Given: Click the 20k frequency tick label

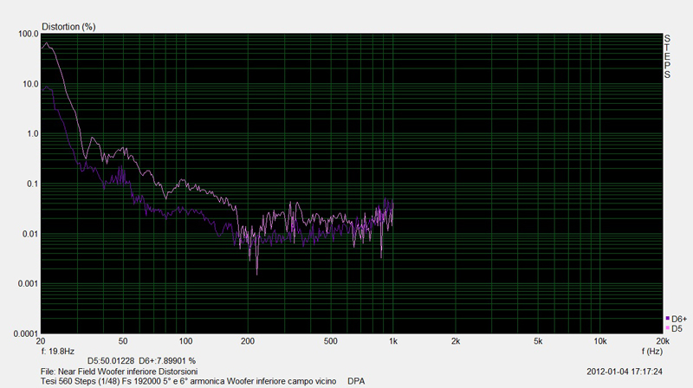Looking at the screenshot, I should click(x=662, y=341).
